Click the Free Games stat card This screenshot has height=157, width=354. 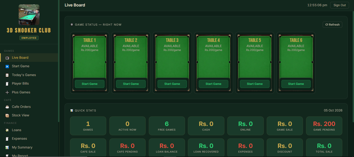(x=167, y=126)
